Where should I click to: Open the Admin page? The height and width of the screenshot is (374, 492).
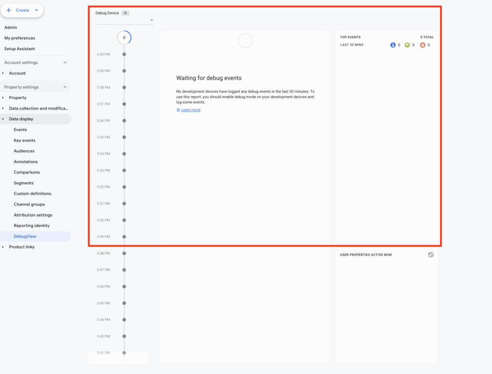pyautogui.click(x=11, y=27)
